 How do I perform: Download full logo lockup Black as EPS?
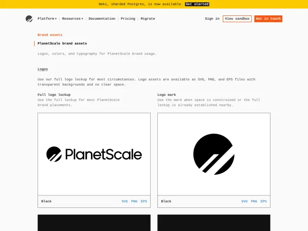coord(144,201)
